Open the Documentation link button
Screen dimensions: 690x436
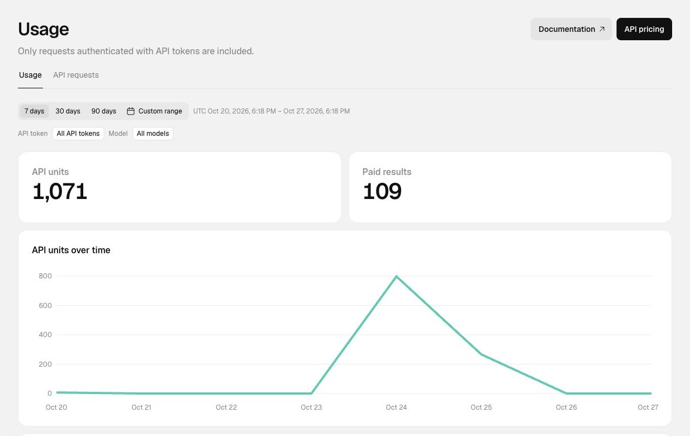click(x=571, y=29)
